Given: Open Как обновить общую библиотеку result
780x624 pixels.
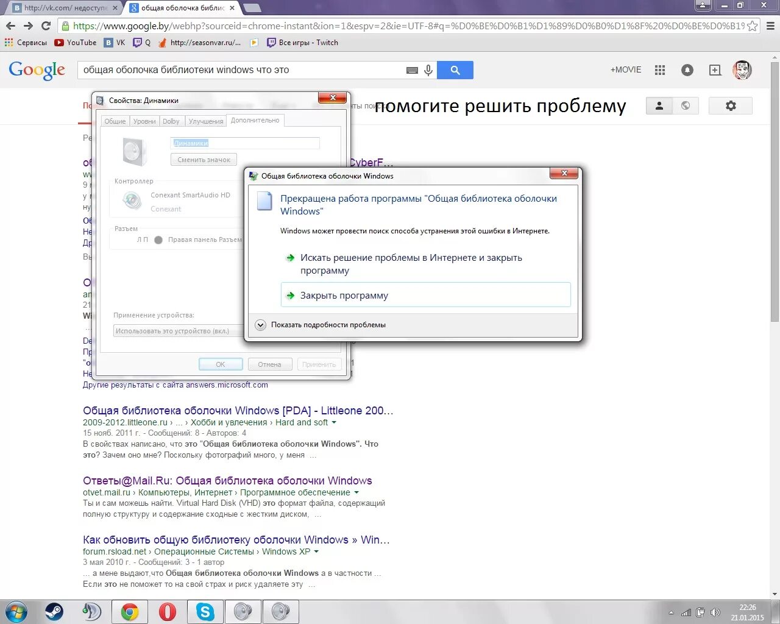Looking at the screenshot, I should pos(236,540).
